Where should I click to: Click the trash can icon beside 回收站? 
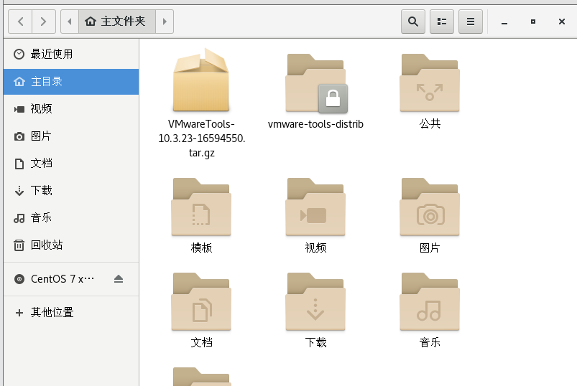tap(19, 245)
